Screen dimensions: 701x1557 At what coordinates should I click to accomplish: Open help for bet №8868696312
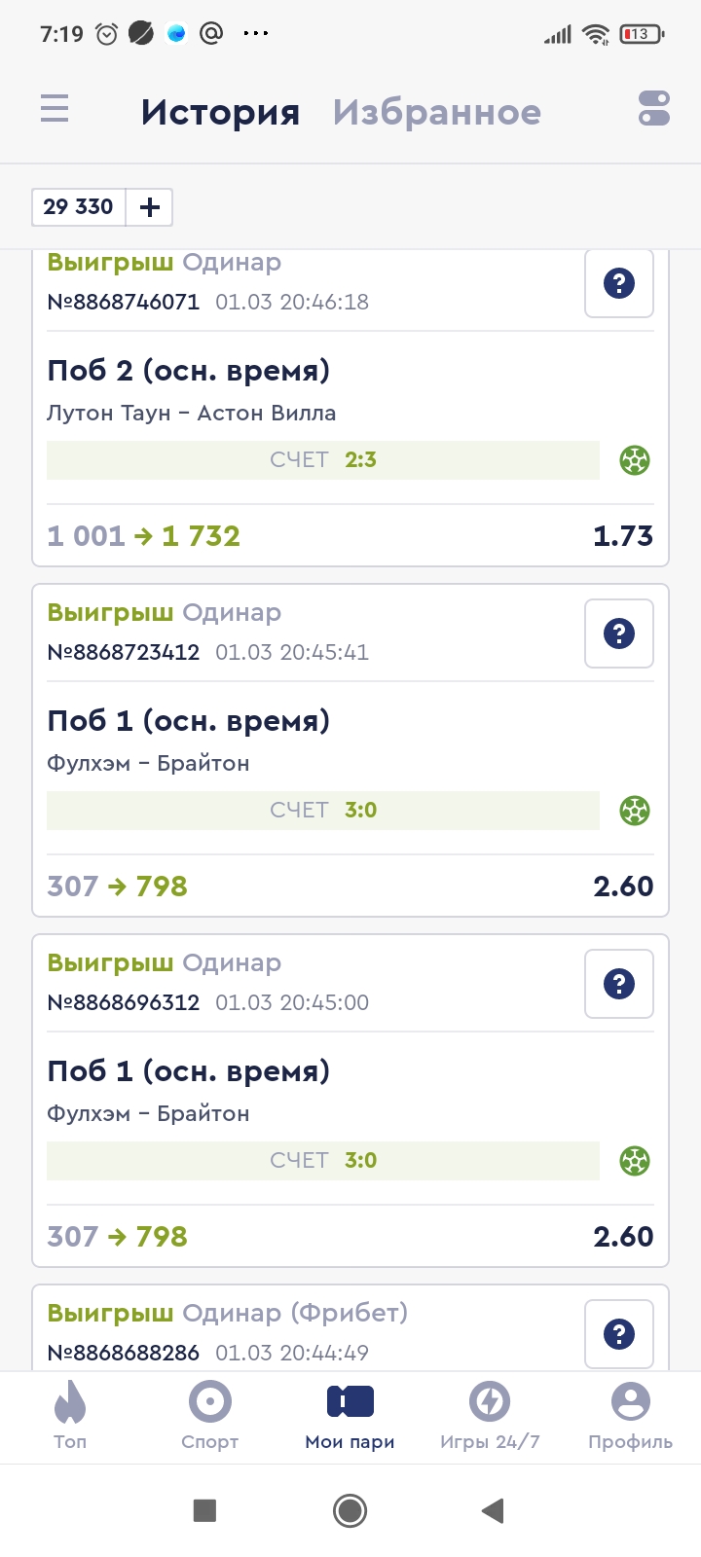(619, 984)
